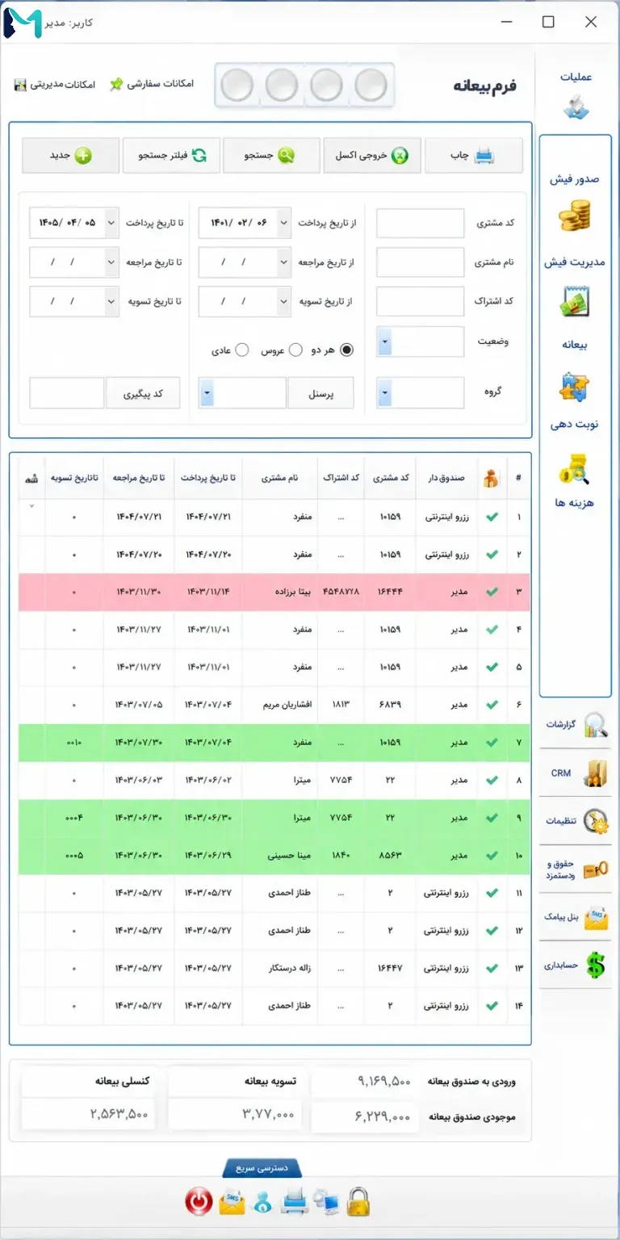Select مینا حسینی cell in row 10

tap(288, 855)
